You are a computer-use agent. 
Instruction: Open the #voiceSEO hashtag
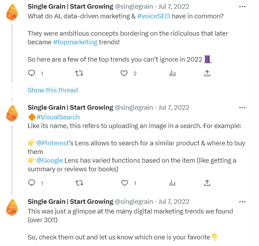click(153, 16)
